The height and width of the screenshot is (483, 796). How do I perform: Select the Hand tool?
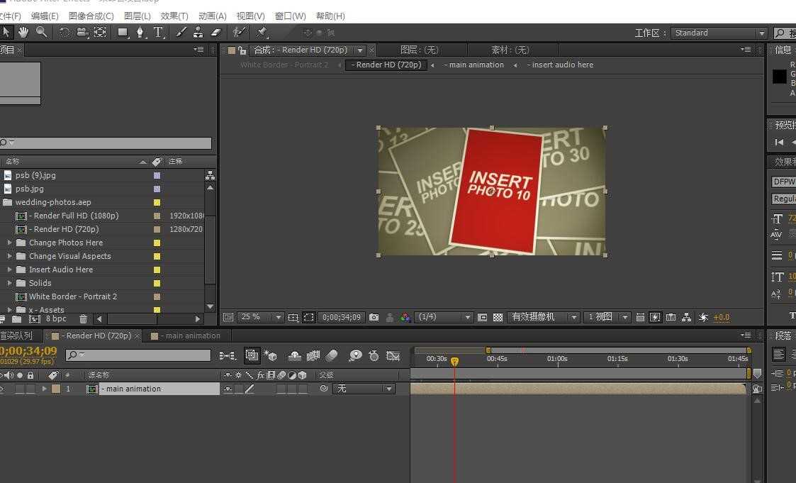[x=23, y=33]
